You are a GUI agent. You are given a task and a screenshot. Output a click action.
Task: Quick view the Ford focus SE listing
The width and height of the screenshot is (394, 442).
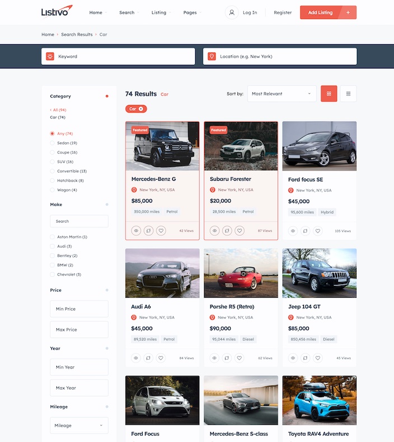coord(293,231)
